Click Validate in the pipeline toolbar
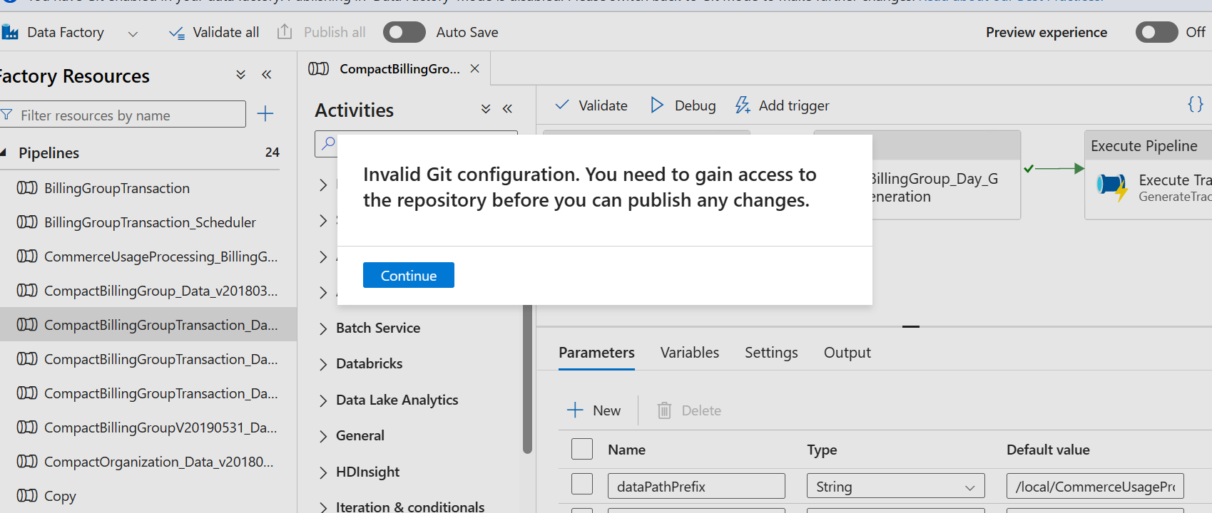The height and width of the screenshot is (513, 1212). [x=591, y=105]
